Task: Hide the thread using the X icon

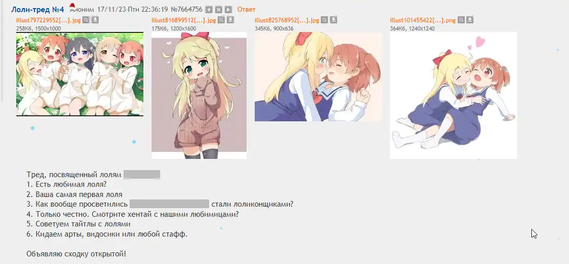Action: coord(219,10)
